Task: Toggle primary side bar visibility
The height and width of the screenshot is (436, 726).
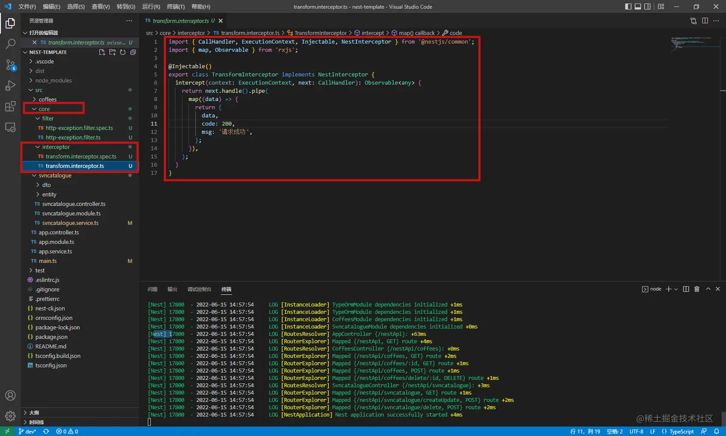Action: point(628,7)
